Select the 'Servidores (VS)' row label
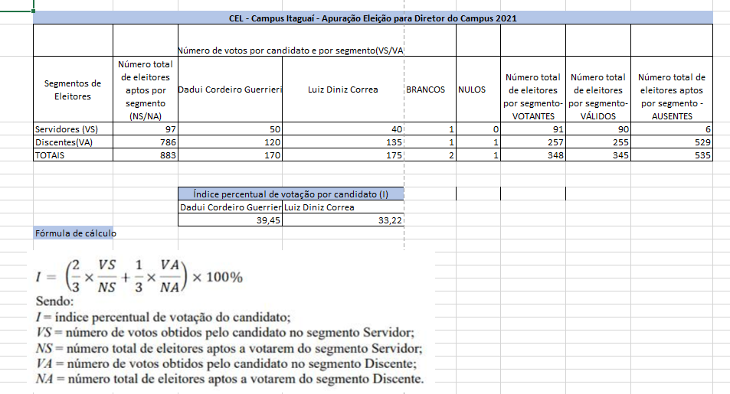 click(x=73, y=130)
